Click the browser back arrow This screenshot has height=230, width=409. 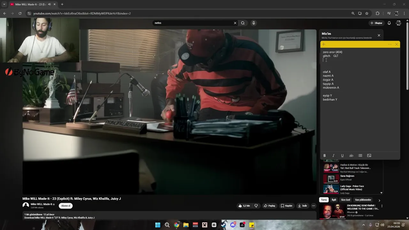[4, 13]
